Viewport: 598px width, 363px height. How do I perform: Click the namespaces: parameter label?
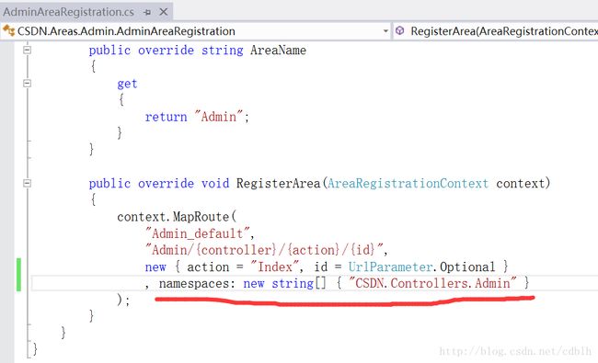tap(198, 283)
